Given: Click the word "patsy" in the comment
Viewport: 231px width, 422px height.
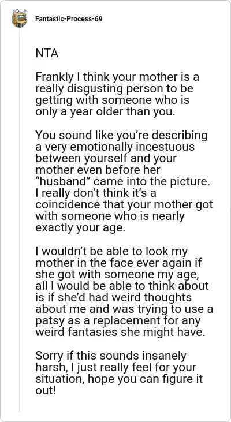Looking at the screenshot, I should tap(47, 321).
